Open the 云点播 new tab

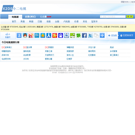coord(46,16)
